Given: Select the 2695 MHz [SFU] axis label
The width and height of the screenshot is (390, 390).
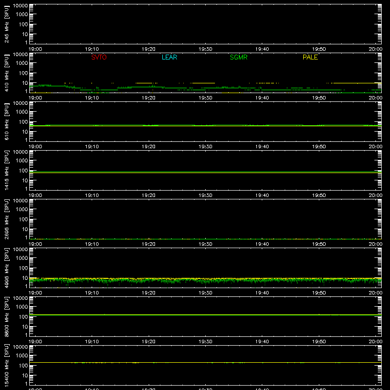Looking at the screenshot, I should [x=6, y=219].
